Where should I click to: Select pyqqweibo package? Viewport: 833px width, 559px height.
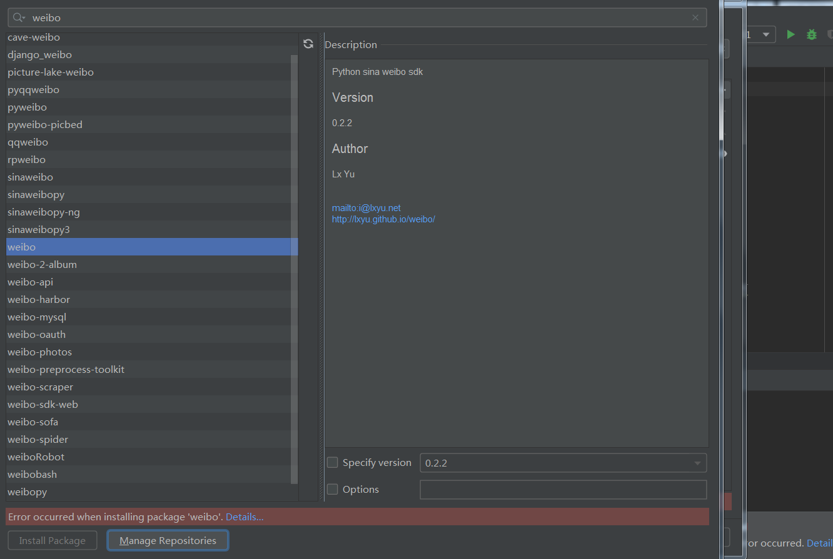[152, 89]
